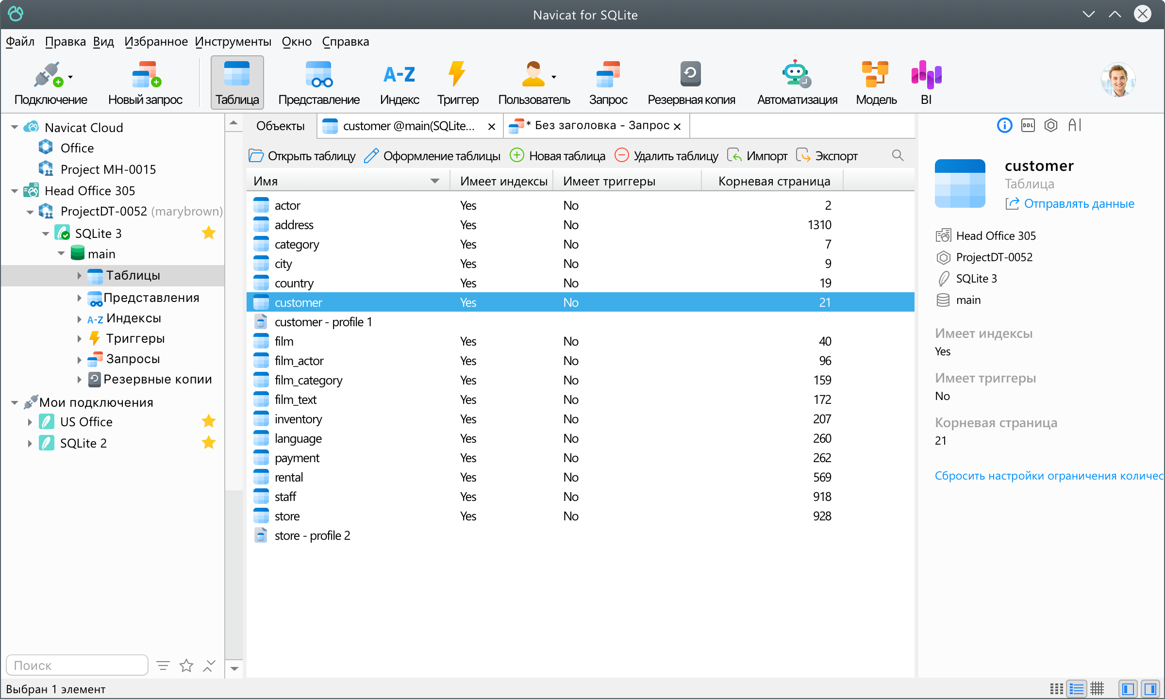This screenshot has width=1165, height=699.
Task: Expand the US Office connection
Action: 30,422
